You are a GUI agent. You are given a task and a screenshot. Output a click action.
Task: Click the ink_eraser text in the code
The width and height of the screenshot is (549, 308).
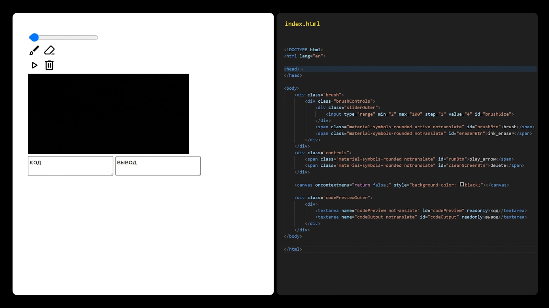[x=501, y=133]
